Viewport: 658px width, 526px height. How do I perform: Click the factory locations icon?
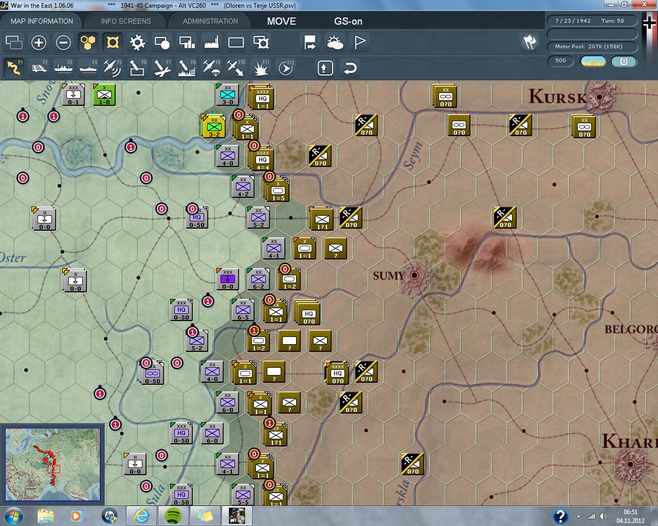point(211,43)
